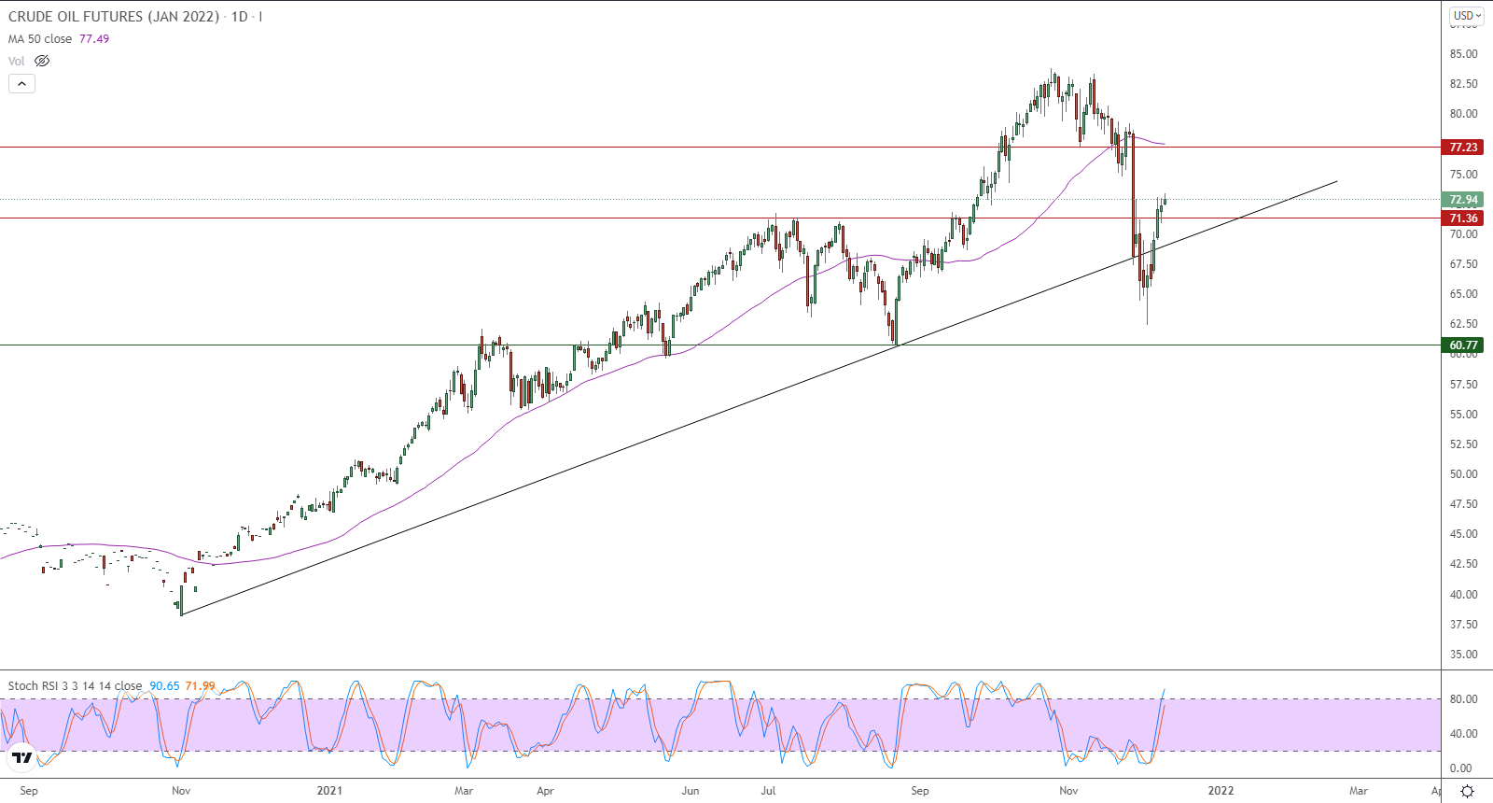The width and height of the screenshot is (1493, 803).
Task: Open chart settings via the gear icon
Action: 1467,791
